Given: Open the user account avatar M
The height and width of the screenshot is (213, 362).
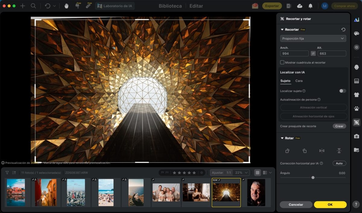Looking at the screenshot, I should point(325,6).
